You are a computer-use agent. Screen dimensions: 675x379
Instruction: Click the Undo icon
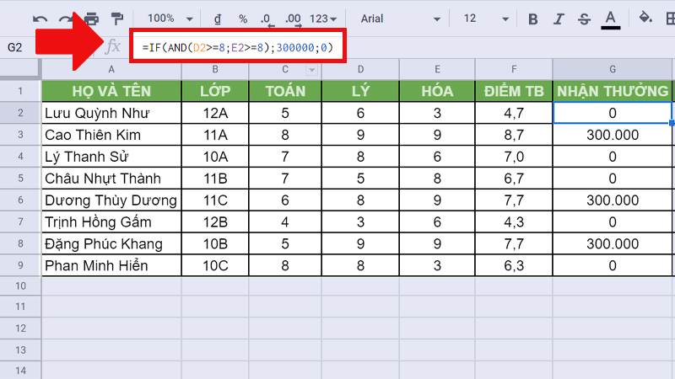40,19
